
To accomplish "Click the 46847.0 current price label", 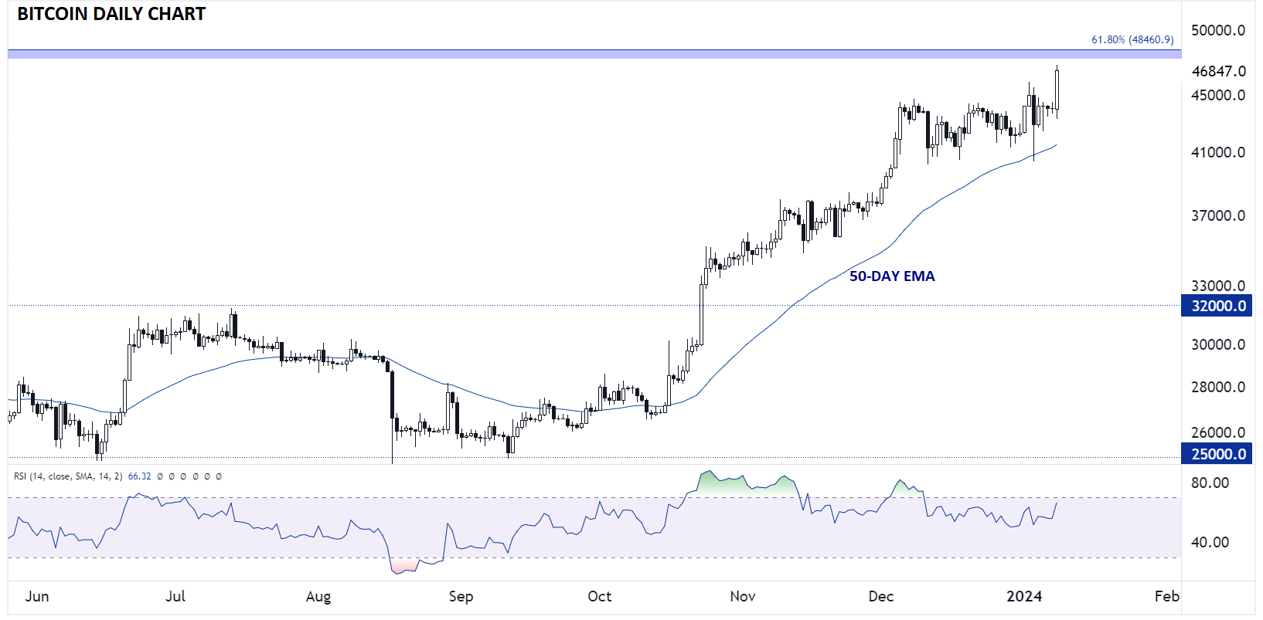I will click(1219, 71).
